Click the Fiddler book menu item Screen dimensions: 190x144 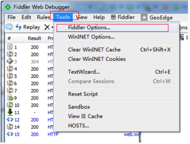coord(123,17)
